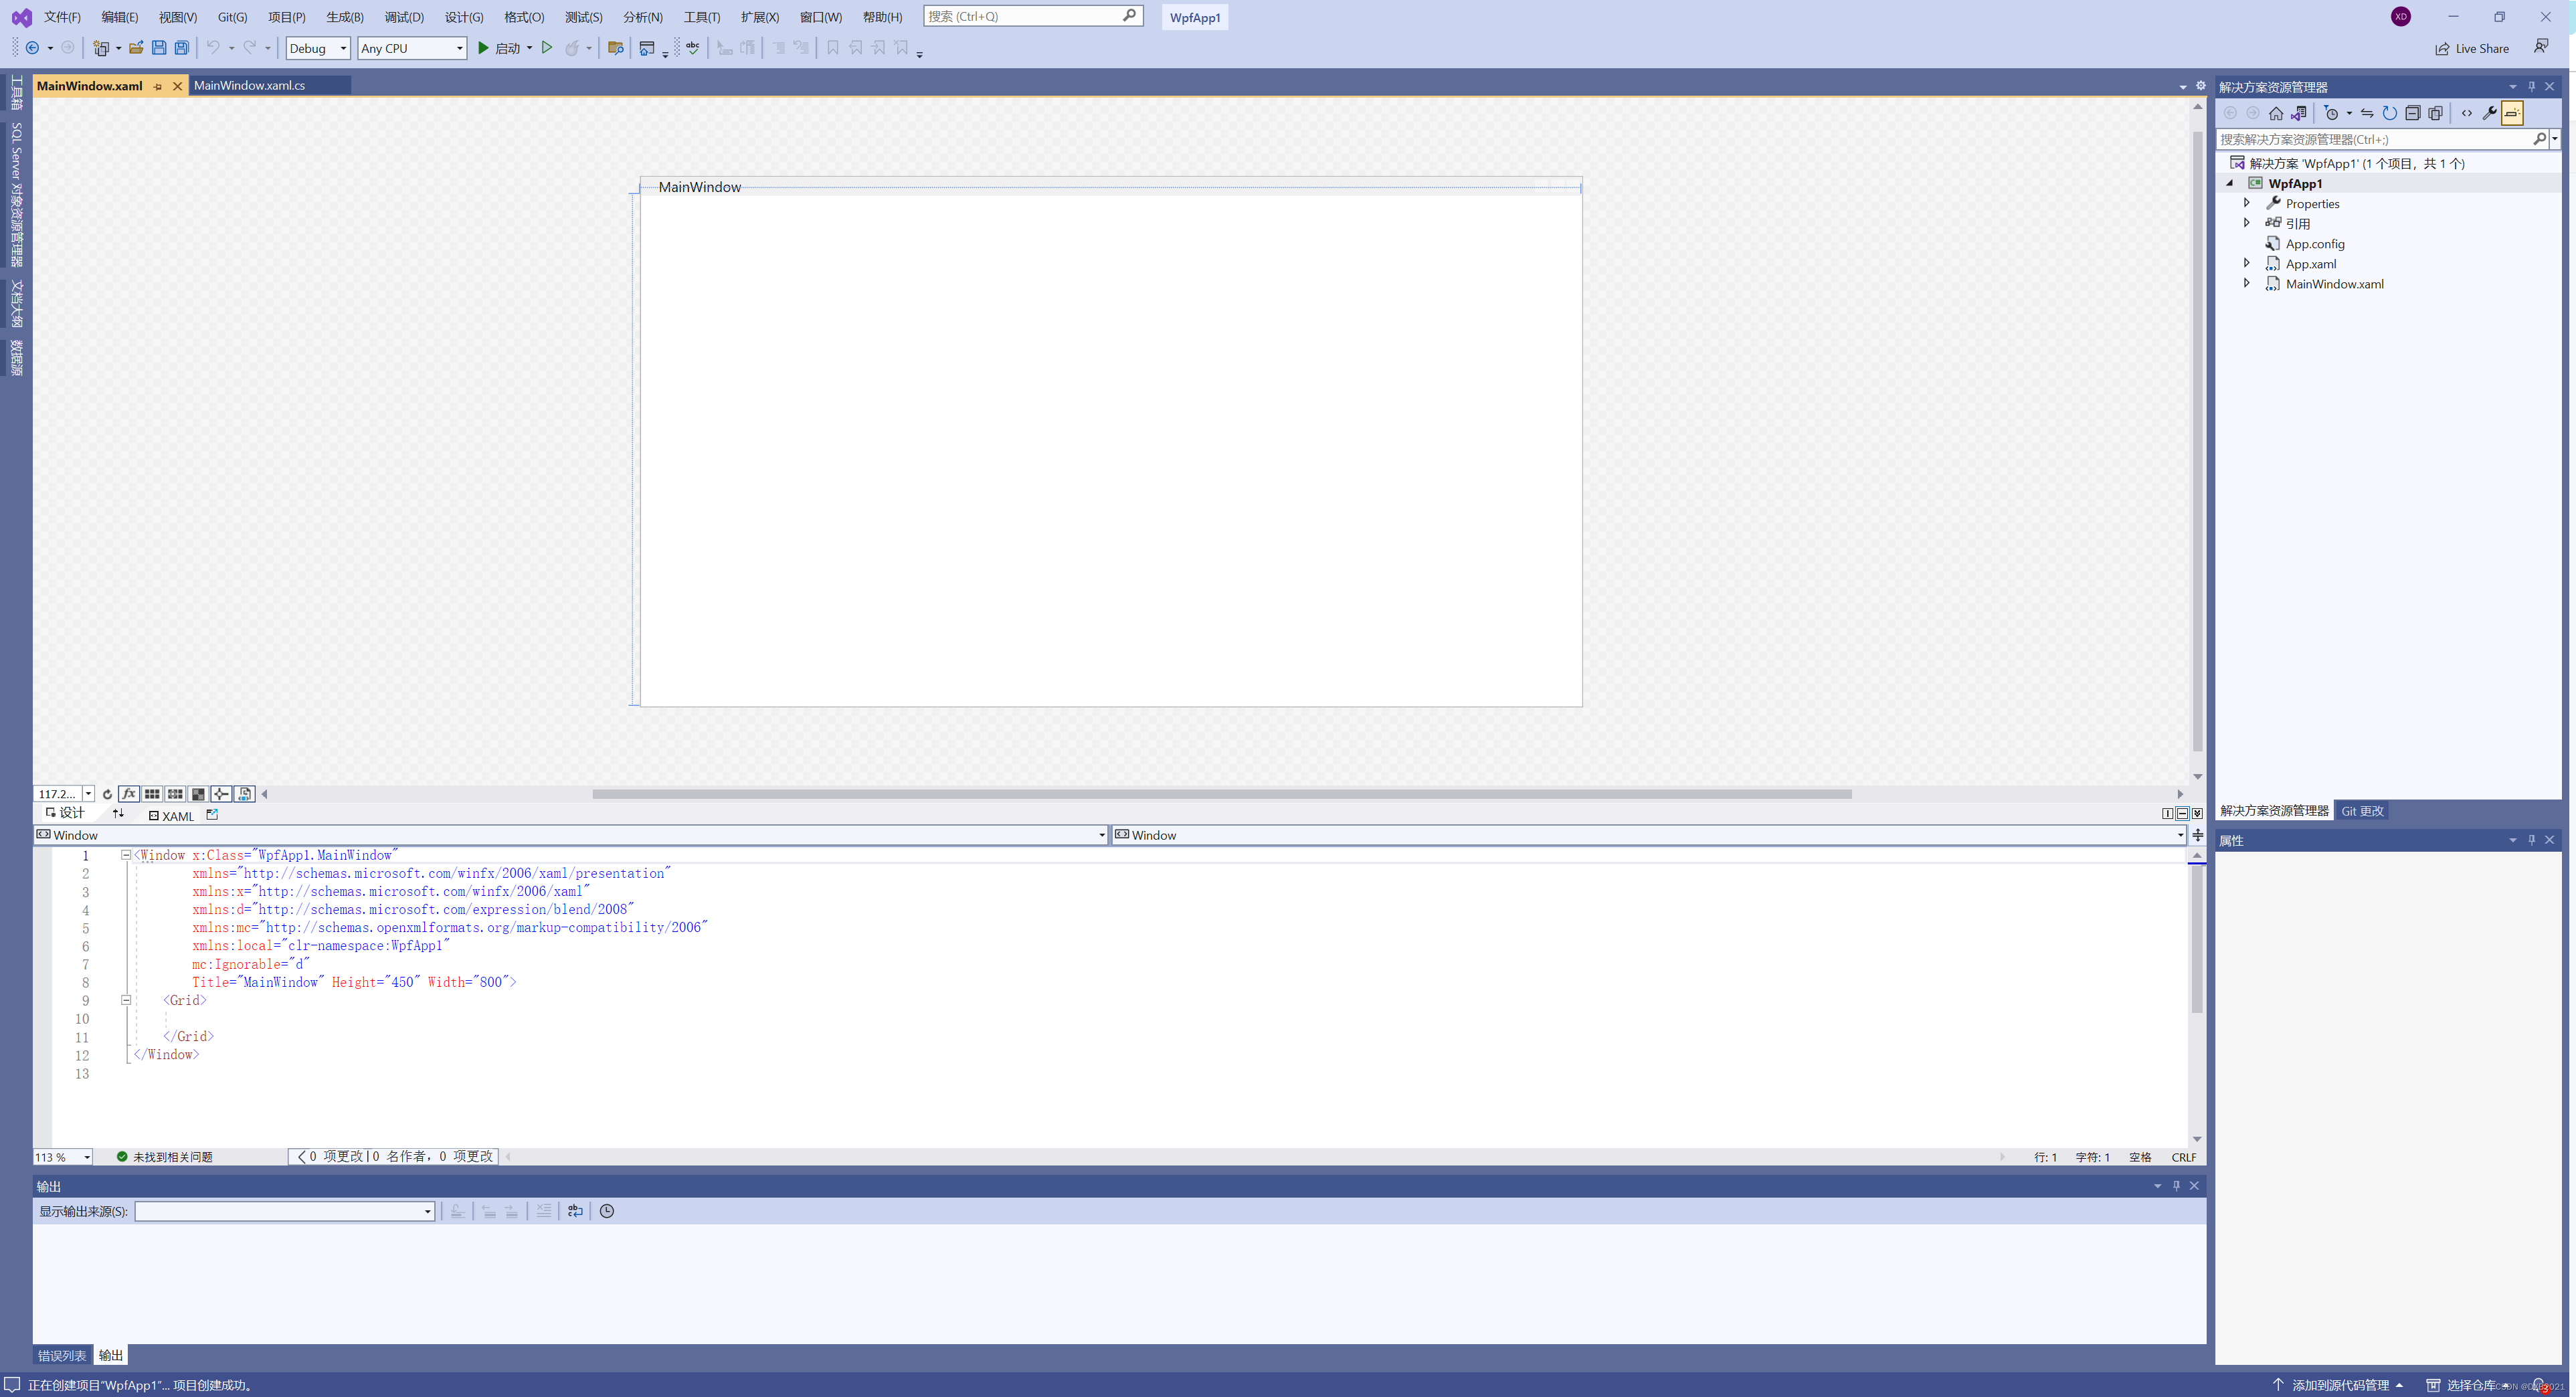Click the XAML editor vertical scrollbar

2197,938
